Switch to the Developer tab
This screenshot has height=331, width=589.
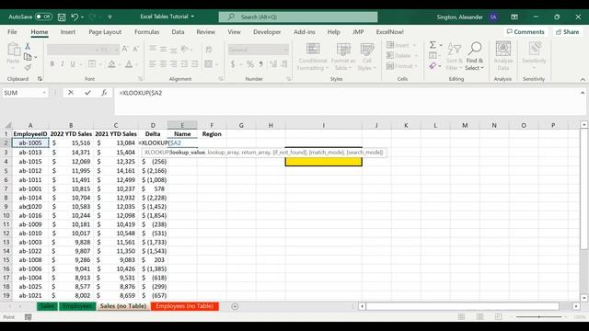(267, 32)
